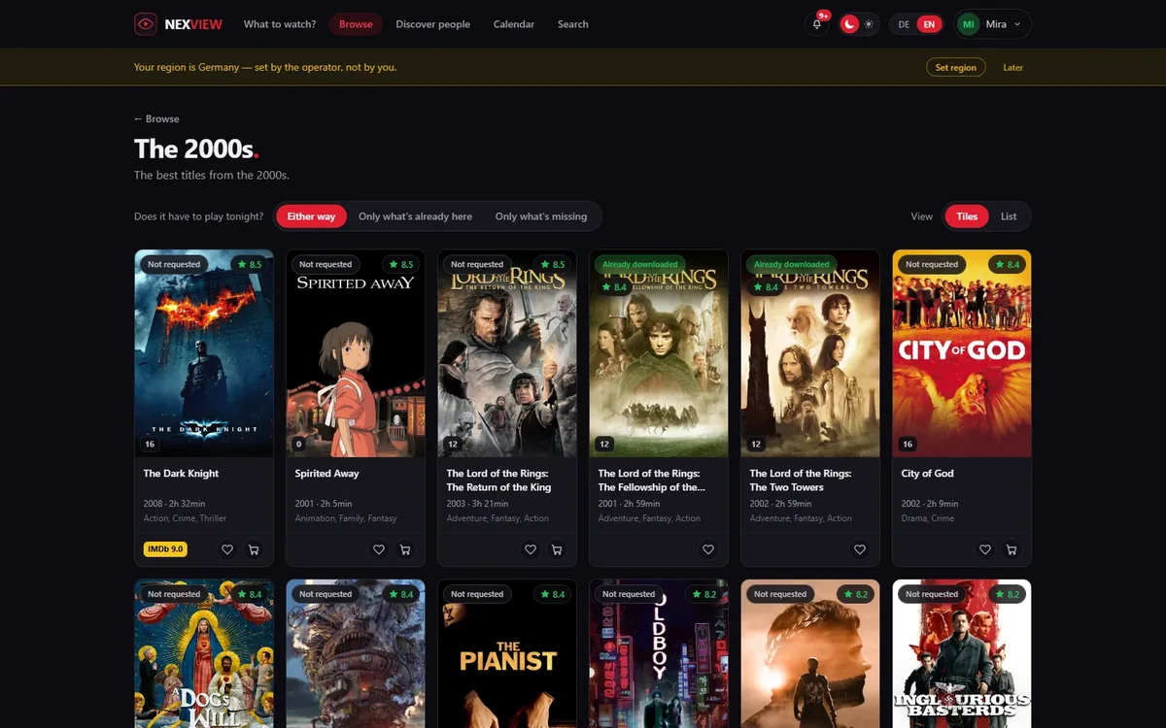Click Not requested badge on The Pianist
The height and width of the screenshot is (728, 1166).
[477, 594]
